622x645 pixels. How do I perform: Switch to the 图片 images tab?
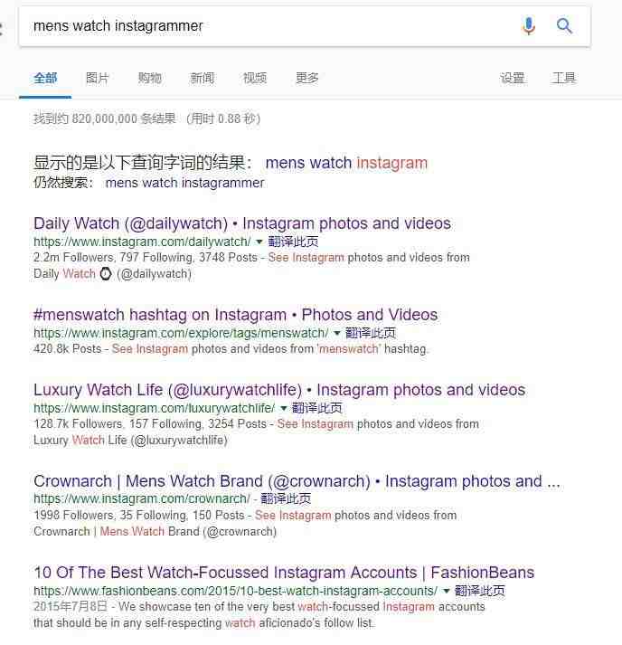(98, 78)
